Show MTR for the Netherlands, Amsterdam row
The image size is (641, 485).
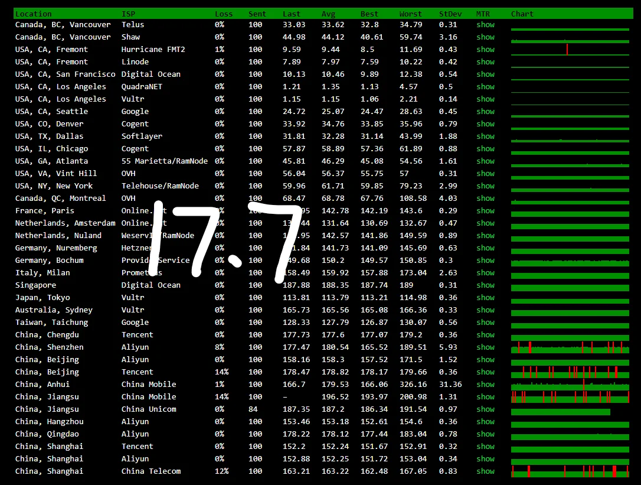point(485,223)
